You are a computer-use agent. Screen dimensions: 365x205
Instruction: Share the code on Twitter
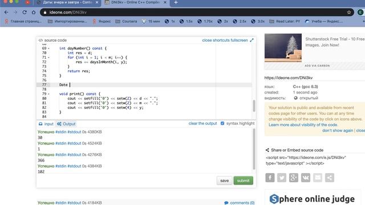282,178
